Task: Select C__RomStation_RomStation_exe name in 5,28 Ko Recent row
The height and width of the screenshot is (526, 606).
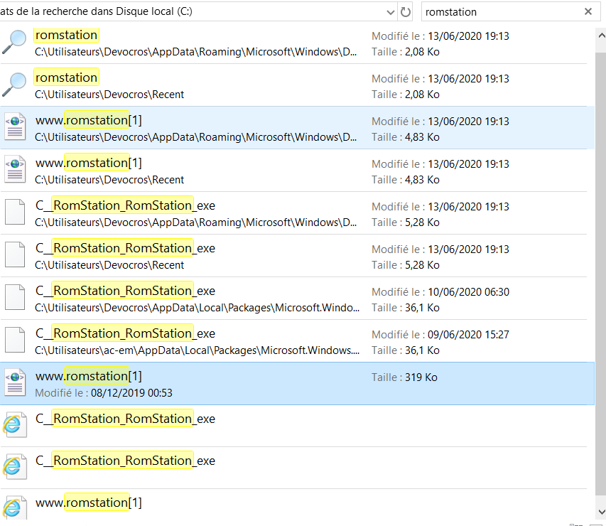Action: click(x=125, y=248)
